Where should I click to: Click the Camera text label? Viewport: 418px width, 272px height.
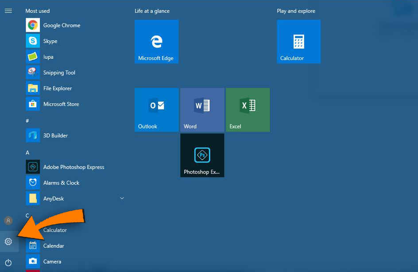coord(52,262)
